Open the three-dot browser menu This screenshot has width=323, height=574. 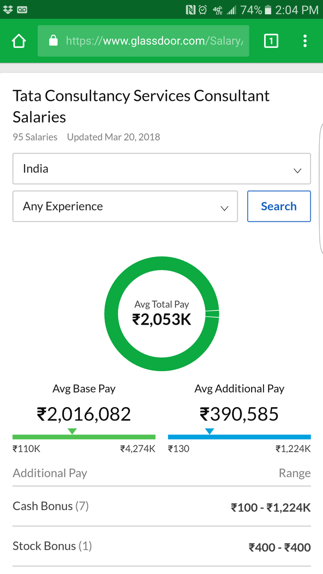click(x=305, y=41)
